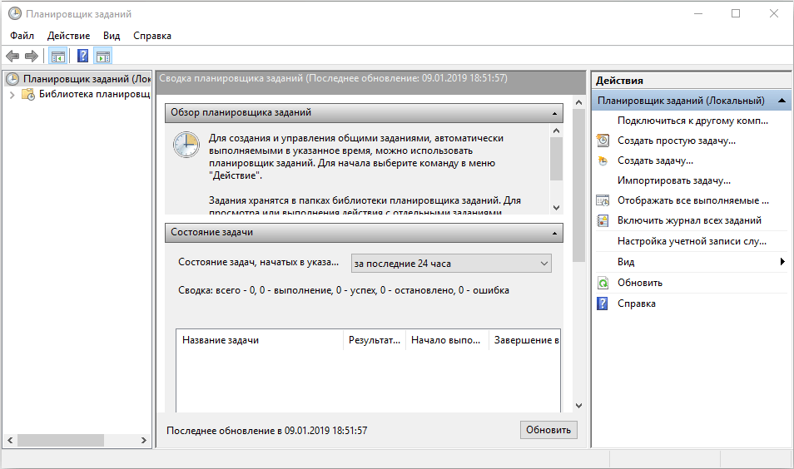Click Создать задачу in actions pane
The image size is (794, 469).
[655, 160]
